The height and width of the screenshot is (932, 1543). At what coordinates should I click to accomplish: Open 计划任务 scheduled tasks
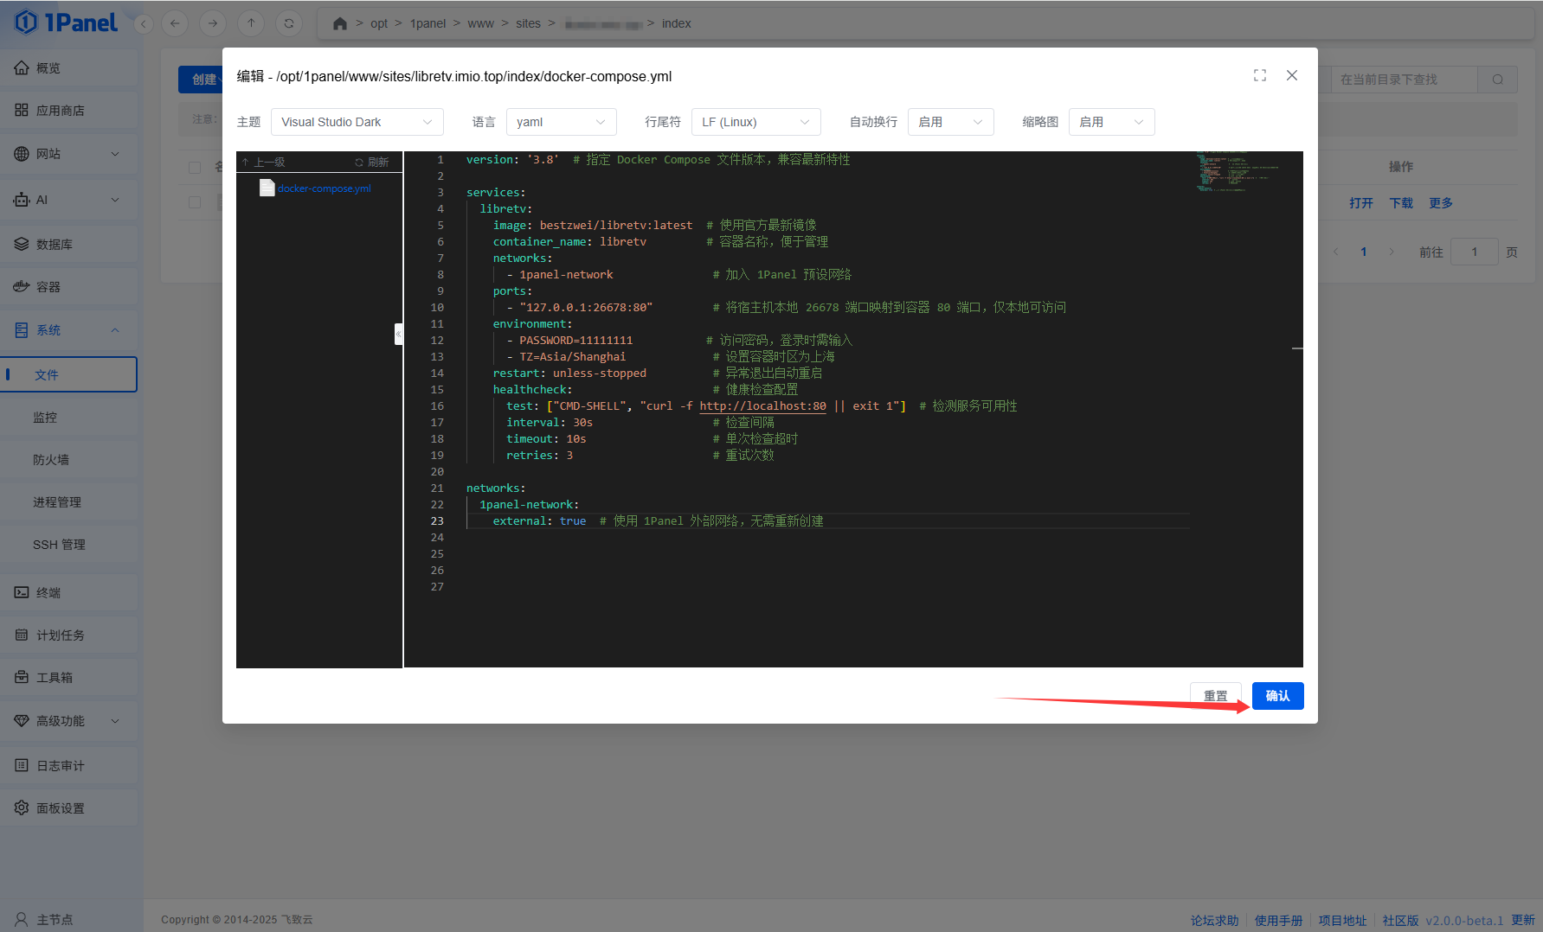pos(69,635)
